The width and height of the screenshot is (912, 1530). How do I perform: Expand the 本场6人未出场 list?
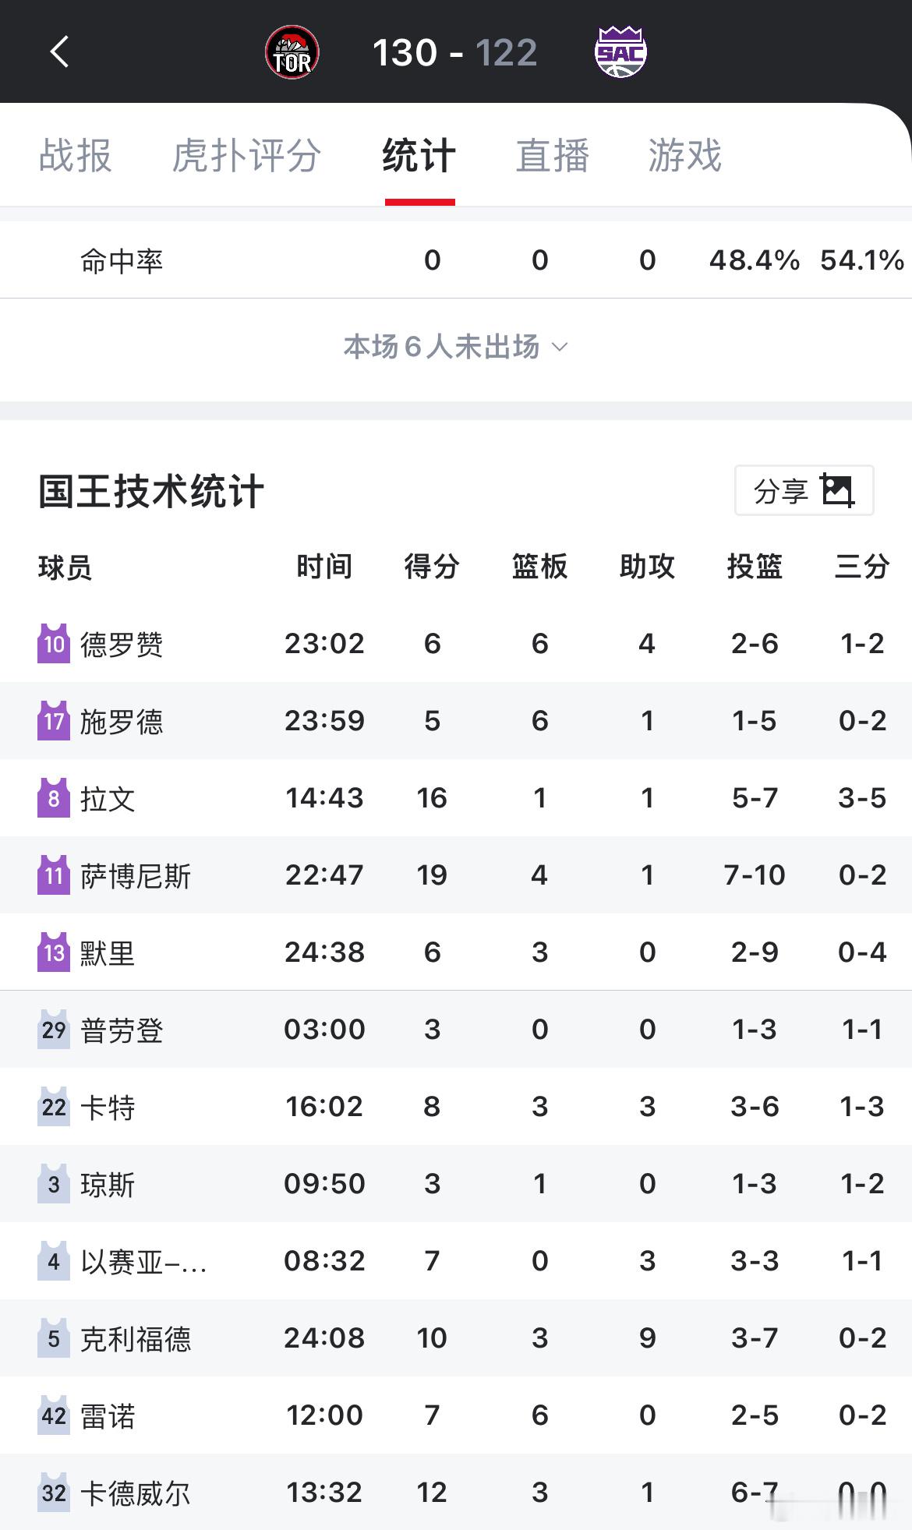tap(441, 347)
